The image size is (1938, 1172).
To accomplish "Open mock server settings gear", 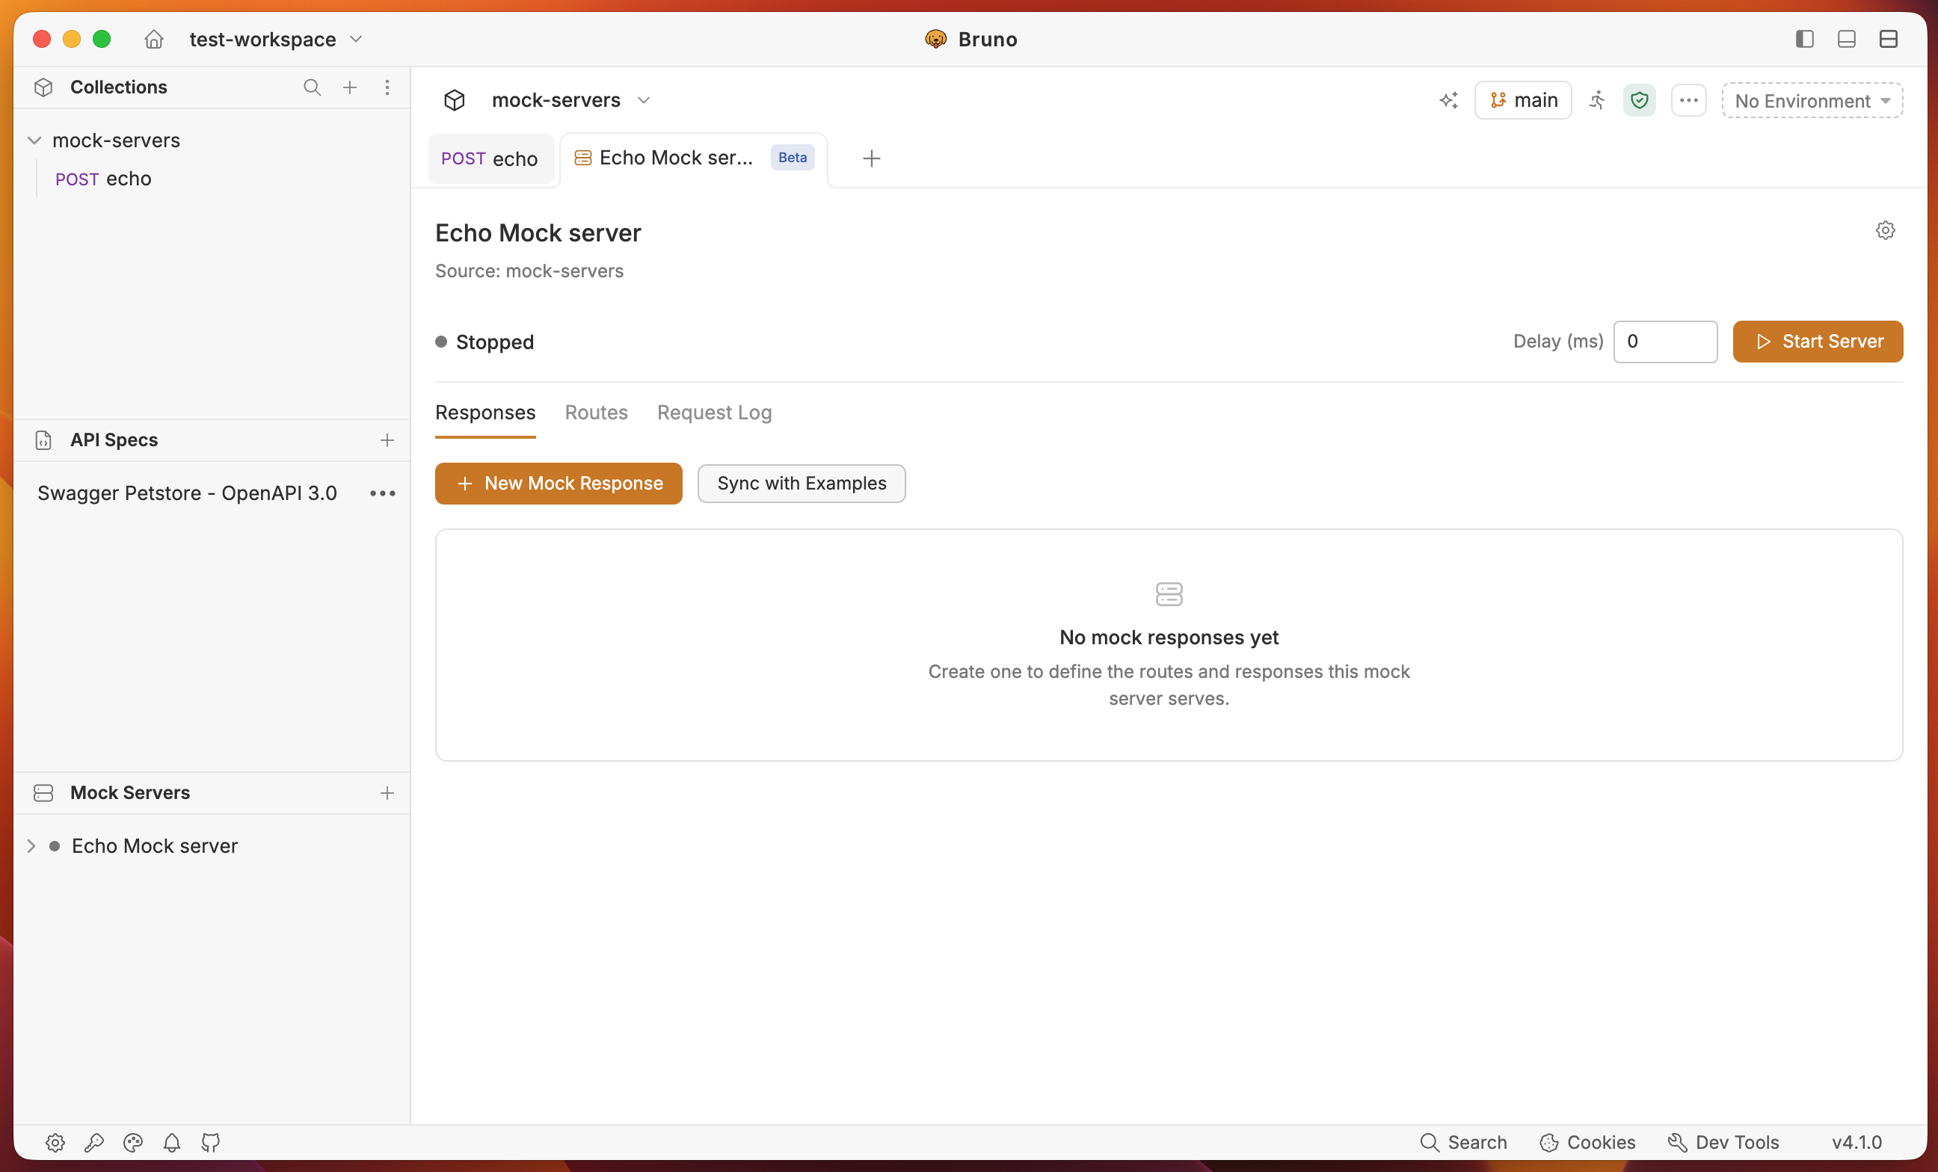I will [x=1884, y=230].
